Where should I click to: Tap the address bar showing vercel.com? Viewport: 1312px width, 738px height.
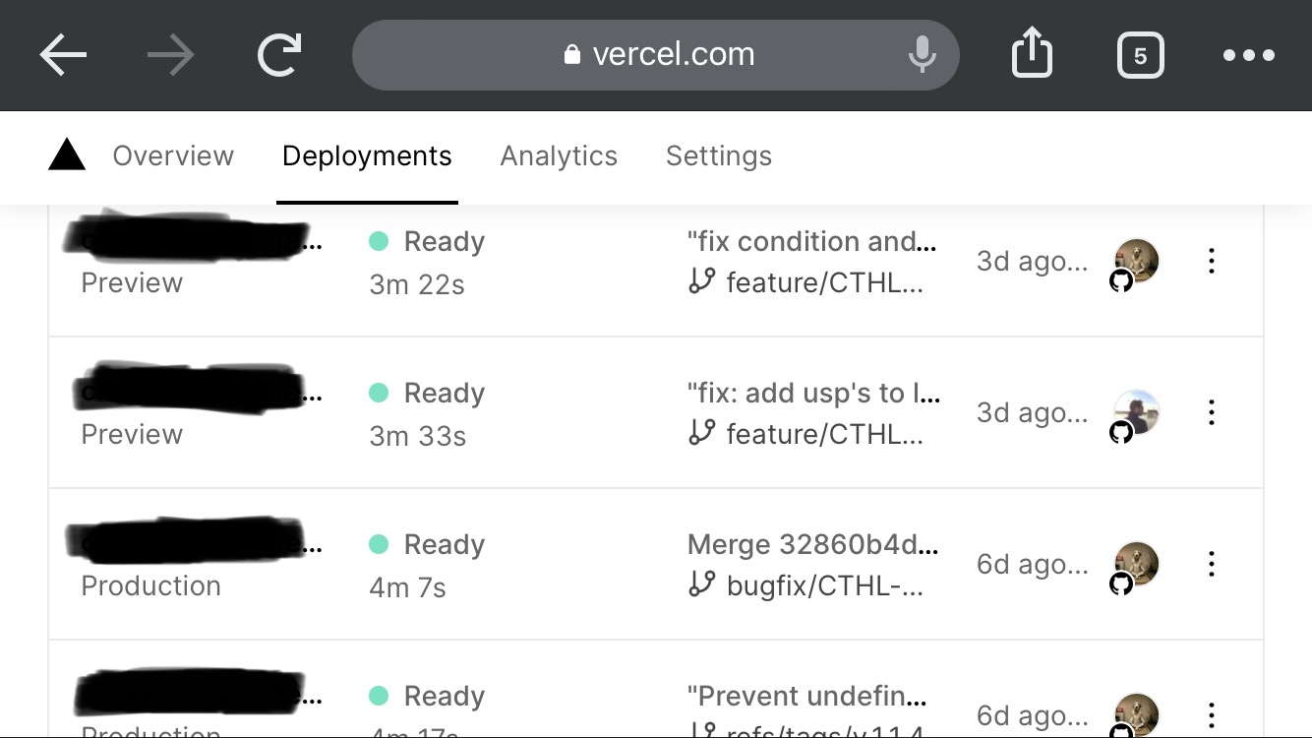tap(656, 54)
